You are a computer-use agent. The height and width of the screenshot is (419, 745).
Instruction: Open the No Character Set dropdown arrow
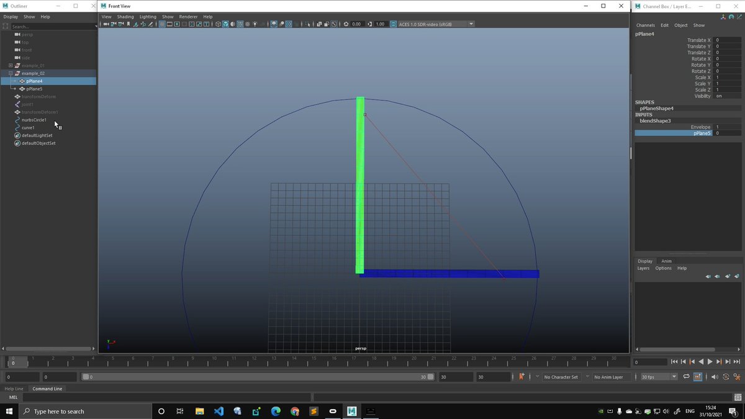[x=537, y=376]
